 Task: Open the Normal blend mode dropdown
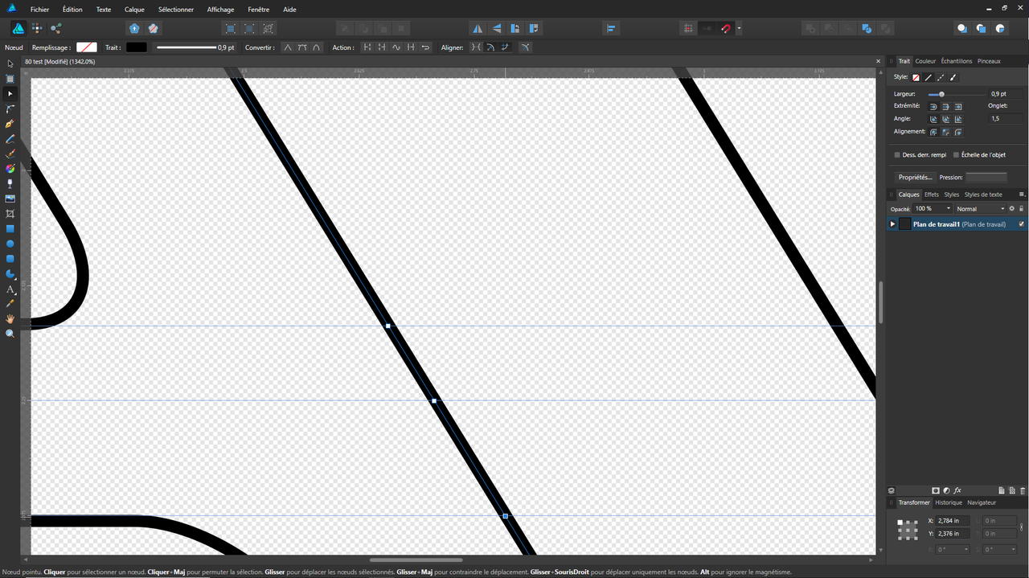pos(981,208)
